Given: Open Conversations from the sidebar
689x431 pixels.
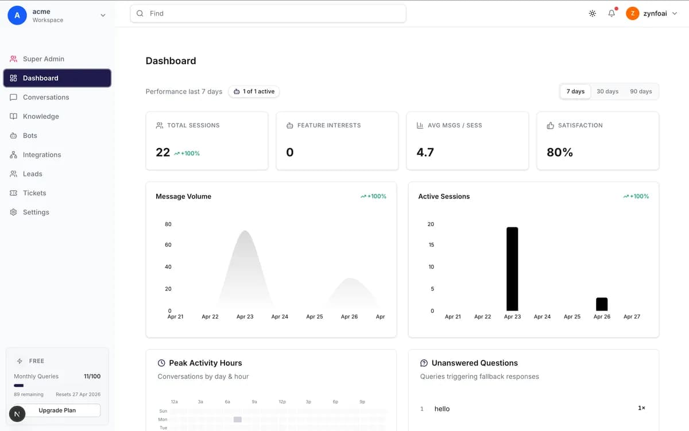Looking at the screenshot, I should (57, 98).
